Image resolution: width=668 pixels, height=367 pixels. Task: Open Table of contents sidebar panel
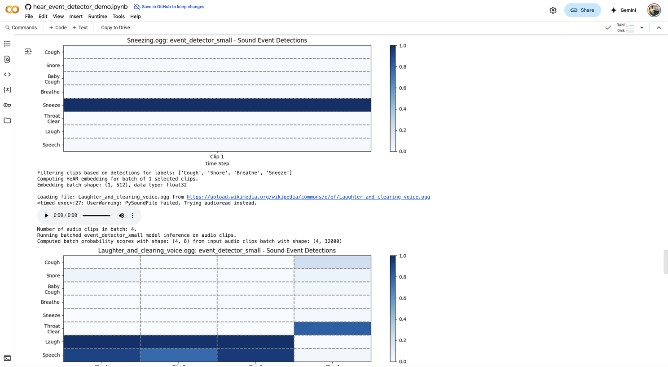[x=7, y=44]
